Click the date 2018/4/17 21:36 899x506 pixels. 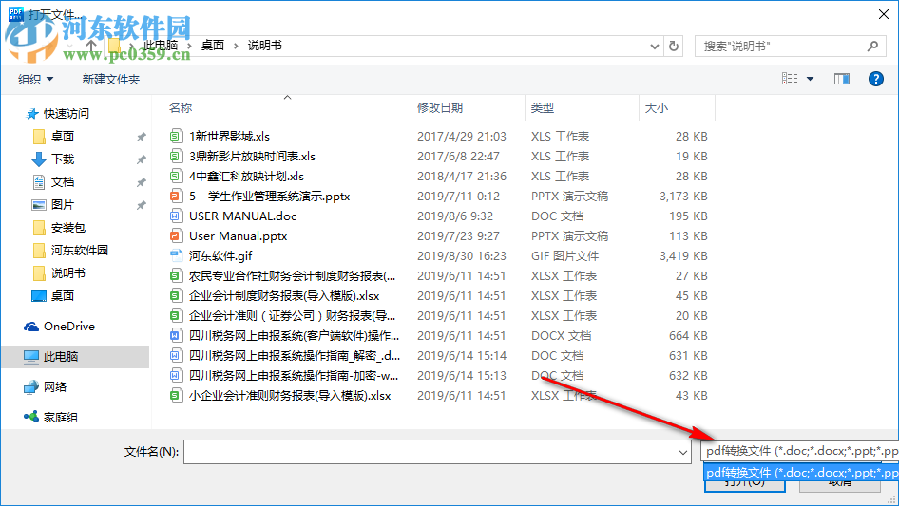coord(462,176)
